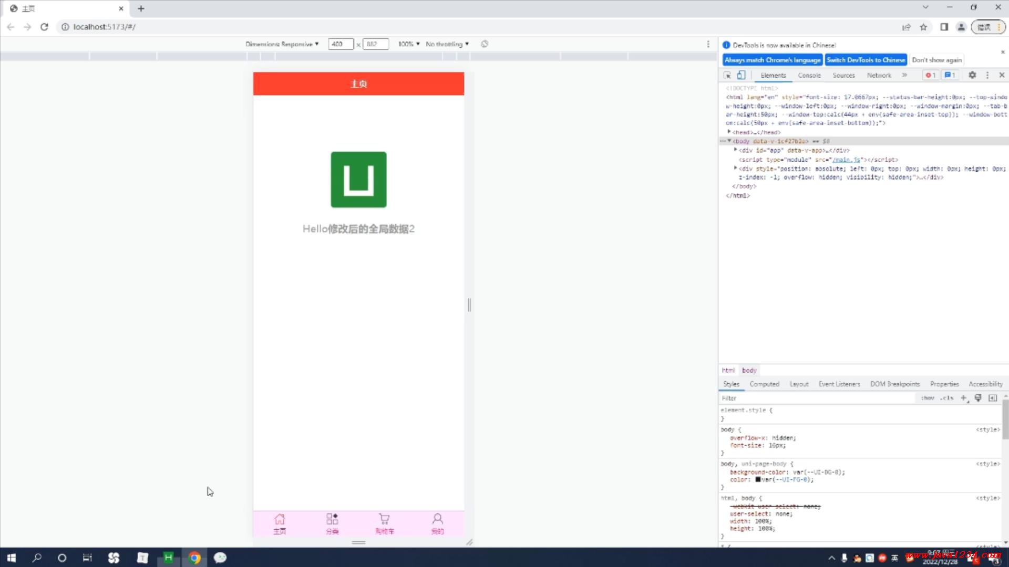Collapse the body element node
Image resolution: width=1009 pixels, height=567 pixels.
point(729,141)
